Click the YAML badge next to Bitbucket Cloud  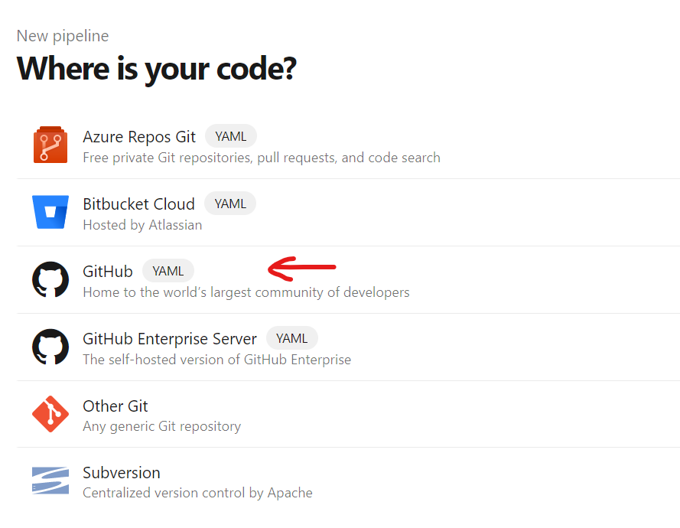(x=229, y=203)
